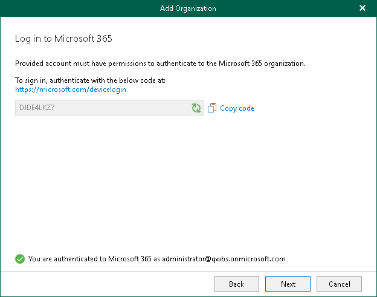Refresh the device login code
Viewport: 377px width, 297px height.
click(196, 108)
